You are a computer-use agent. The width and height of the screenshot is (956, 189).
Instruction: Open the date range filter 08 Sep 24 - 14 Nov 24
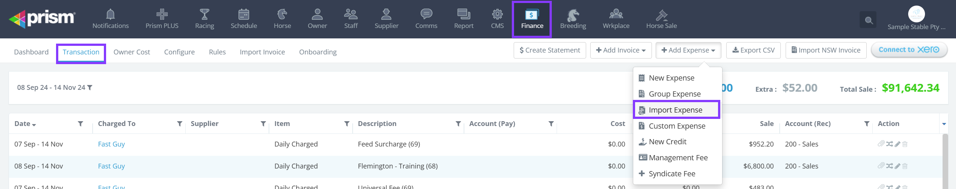coord(55,88)
